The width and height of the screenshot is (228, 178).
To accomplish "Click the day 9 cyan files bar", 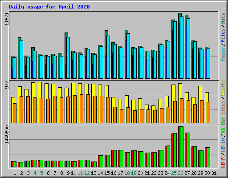I will tap(68, 58).
